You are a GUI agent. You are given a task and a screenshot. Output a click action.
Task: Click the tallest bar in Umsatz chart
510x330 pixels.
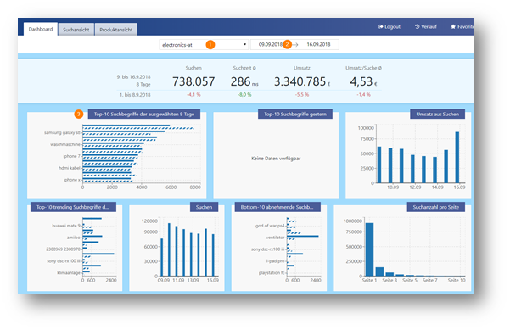click(457, 157)
